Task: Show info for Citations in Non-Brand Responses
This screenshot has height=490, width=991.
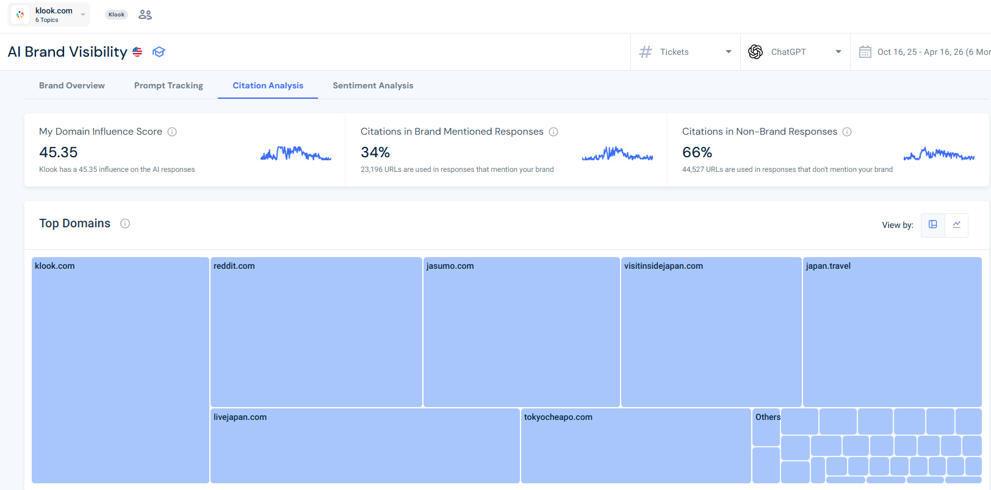Action: [x=847, y=132]
